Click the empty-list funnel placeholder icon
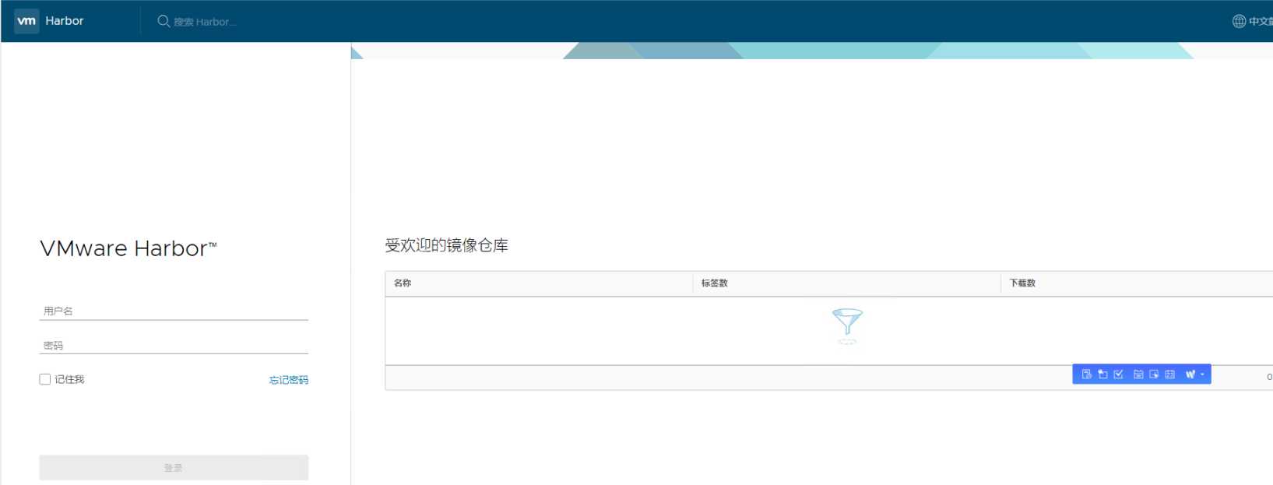The image size is (1273, 485). 847,326
